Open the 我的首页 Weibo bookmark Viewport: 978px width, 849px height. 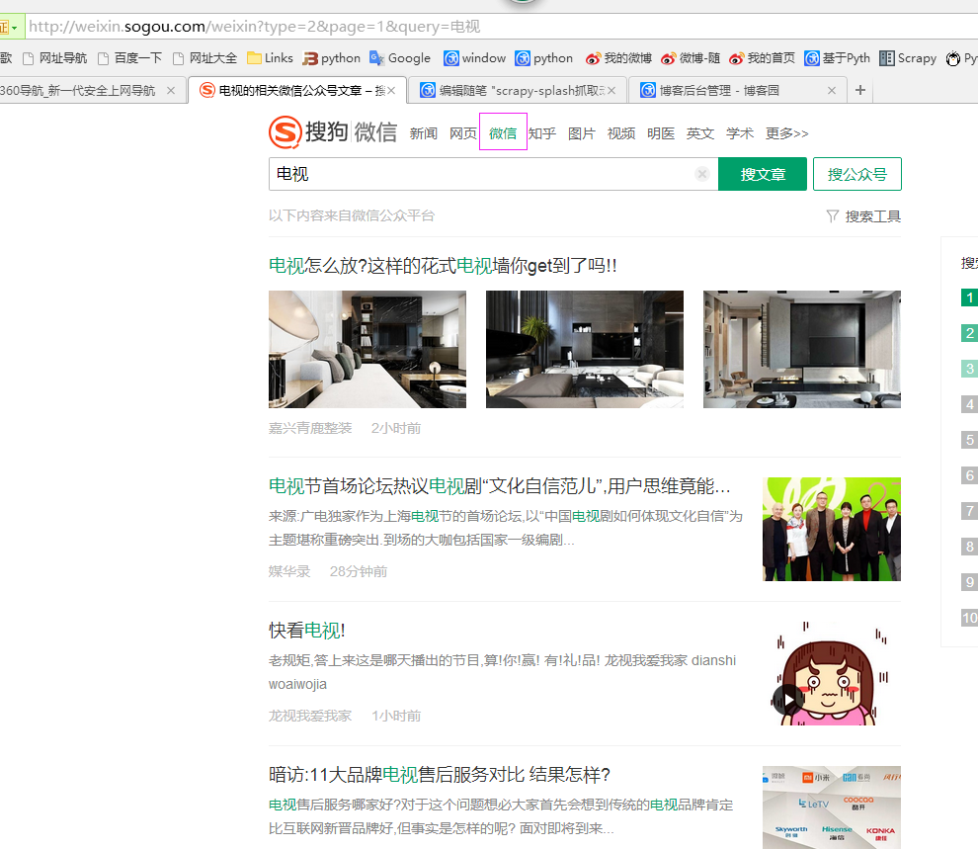point(763,58)
